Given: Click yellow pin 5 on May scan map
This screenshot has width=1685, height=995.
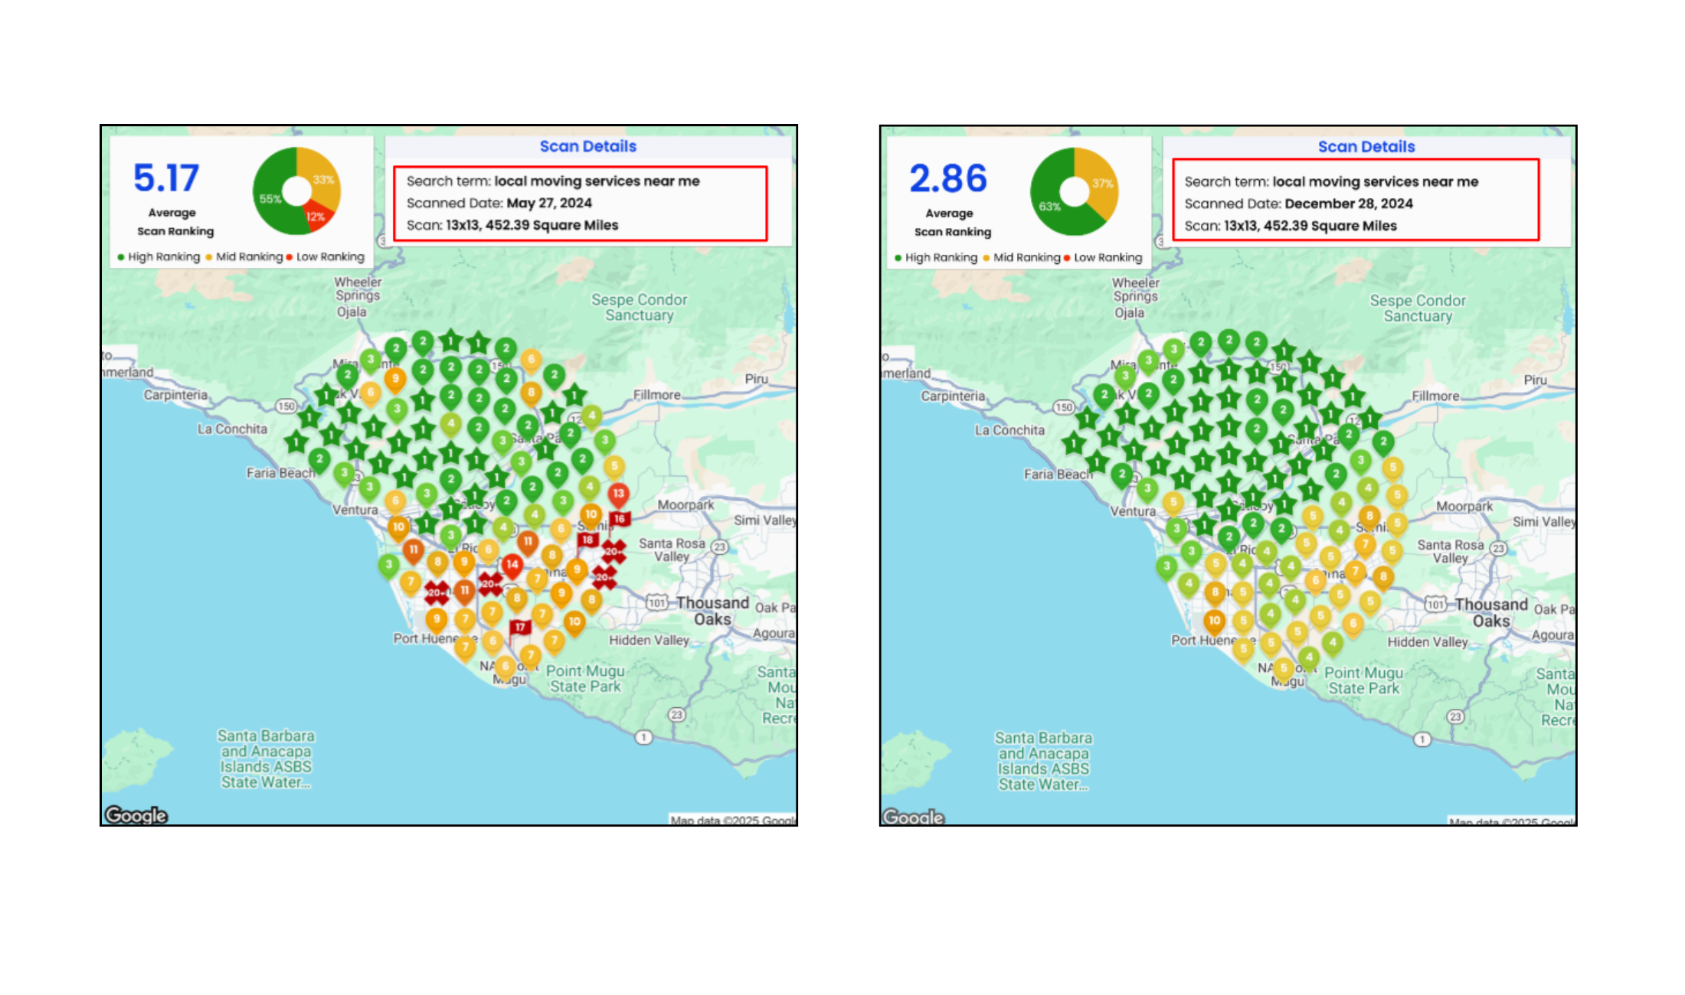Looking at the screenshot, I should pos(613,466).
